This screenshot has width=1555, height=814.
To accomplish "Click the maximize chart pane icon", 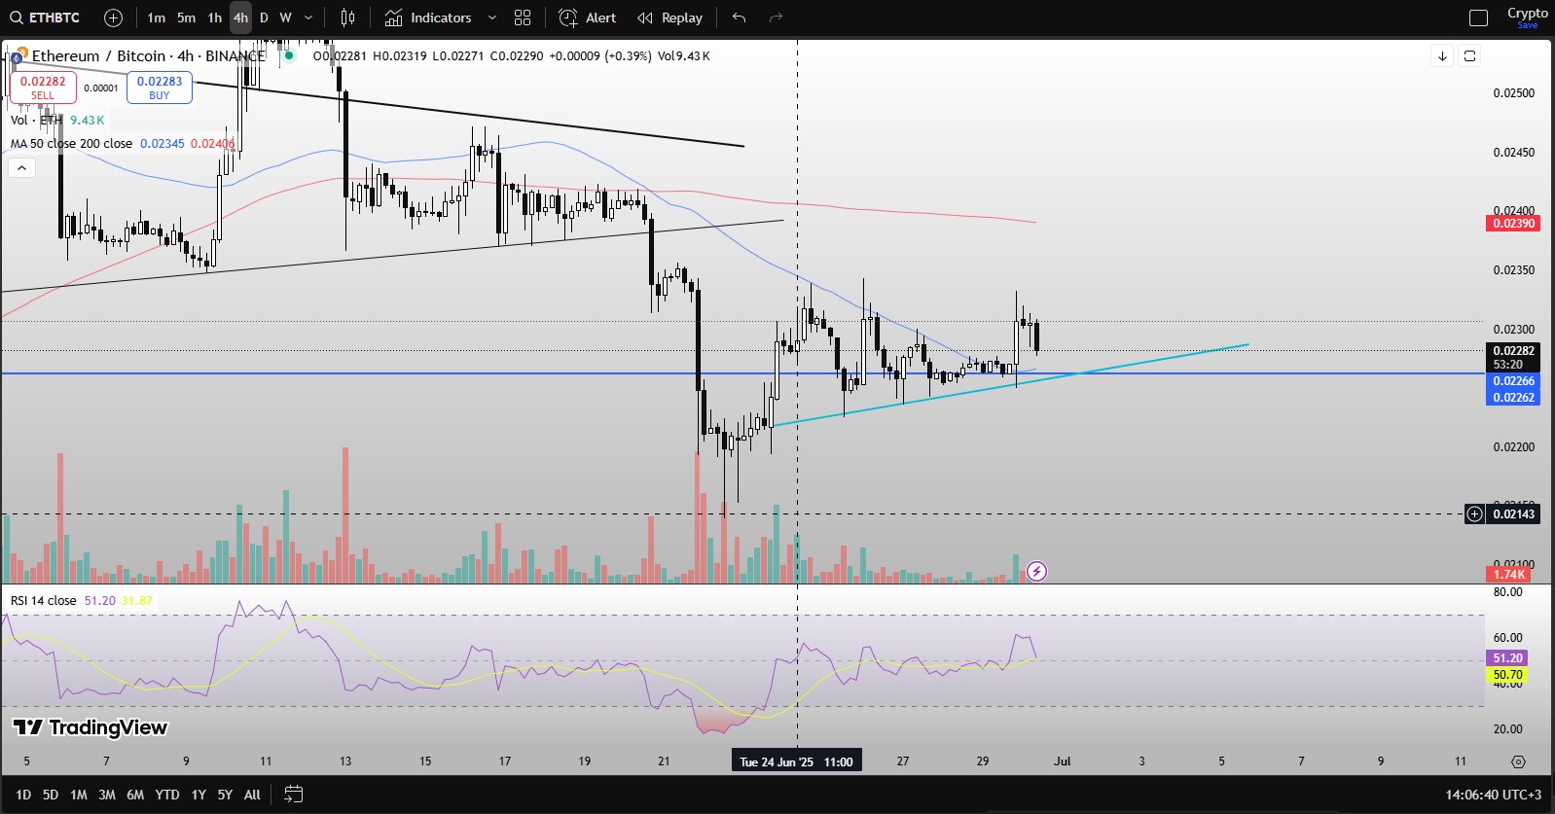I will pyautogui.click(x=1469, y=55).
